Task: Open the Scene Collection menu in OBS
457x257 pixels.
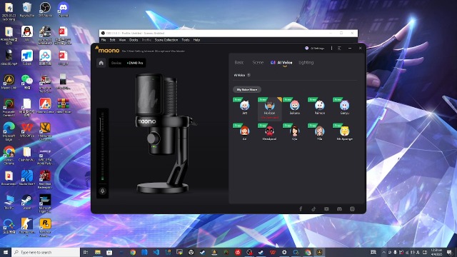Action: (166, 40)
